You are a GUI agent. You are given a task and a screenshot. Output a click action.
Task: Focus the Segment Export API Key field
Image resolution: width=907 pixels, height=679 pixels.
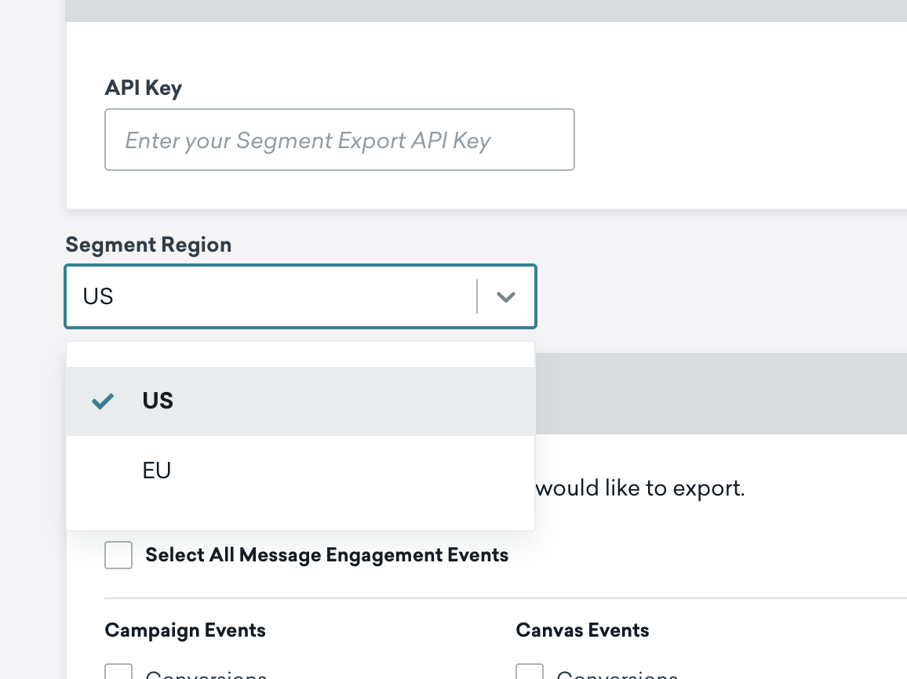click(x=339, y=140)
